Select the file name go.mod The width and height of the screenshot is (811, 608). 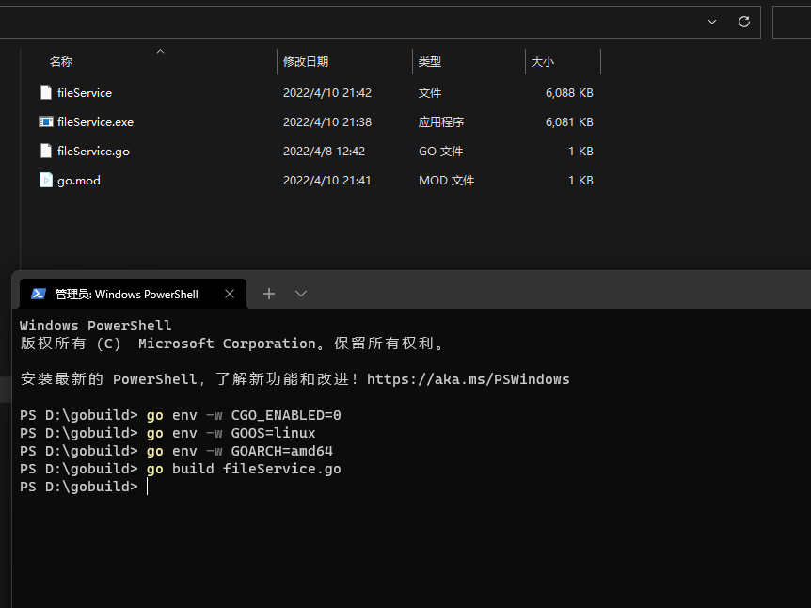click(79, 181)
